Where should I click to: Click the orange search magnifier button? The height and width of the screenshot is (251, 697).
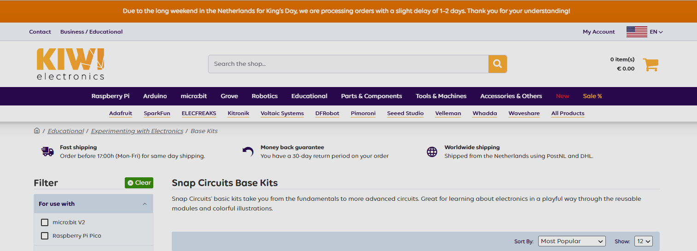click(498, 64)
